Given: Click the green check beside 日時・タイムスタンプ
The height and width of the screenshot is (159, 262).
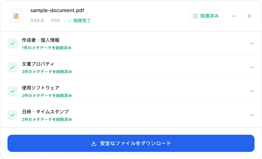Looking at the screenshot, I should click(13, 115).
